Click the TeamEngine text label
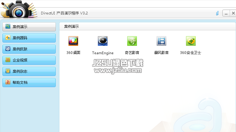 click(103, 53)
